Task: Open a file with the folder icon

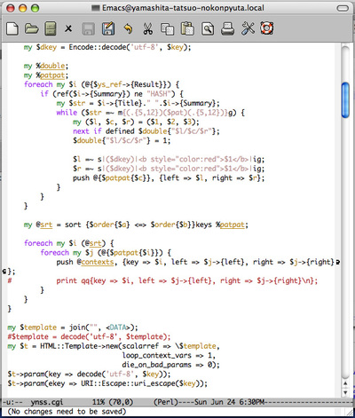Action: tap(31, 29)
